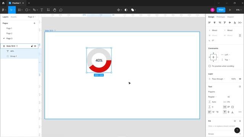Viewport: 244px width, 137px height.
Task: Click the Text styles icon
Action: click(240, 87)
